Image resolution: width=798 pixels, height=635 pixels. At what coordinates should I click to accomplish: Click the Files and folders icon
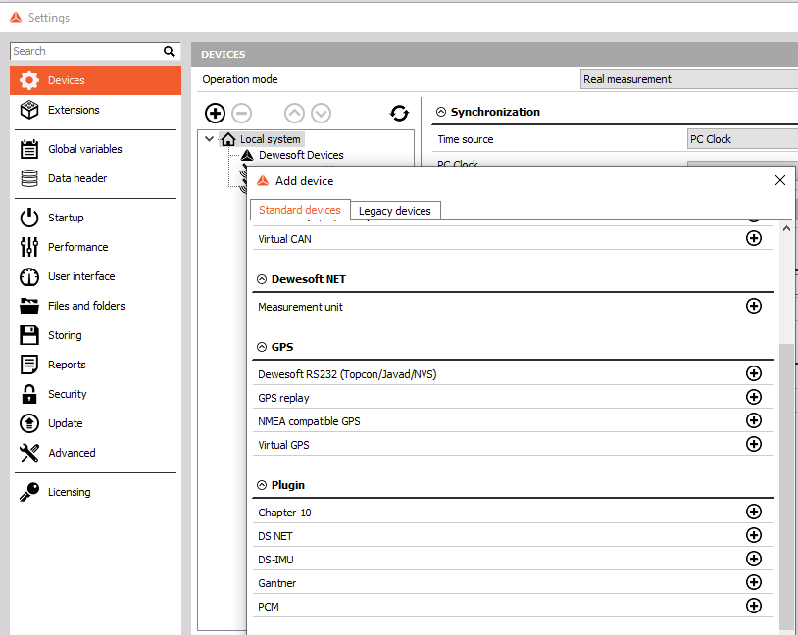click(29, 306)
